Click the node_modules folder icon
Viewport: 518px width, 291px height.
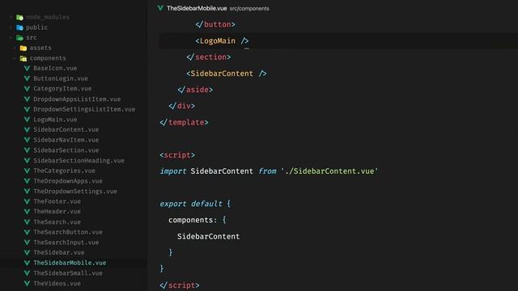pos(19,17)
